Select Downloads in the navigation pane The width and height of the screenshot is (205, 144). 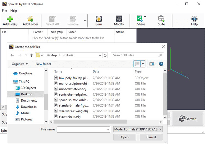click(26, 107)
